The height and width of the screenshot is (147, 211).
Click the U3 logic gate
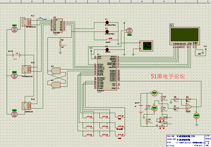pyautogui.click(x=56, y=71)
